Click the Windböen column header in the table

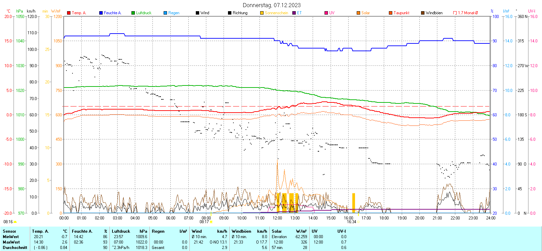[241, 231]
